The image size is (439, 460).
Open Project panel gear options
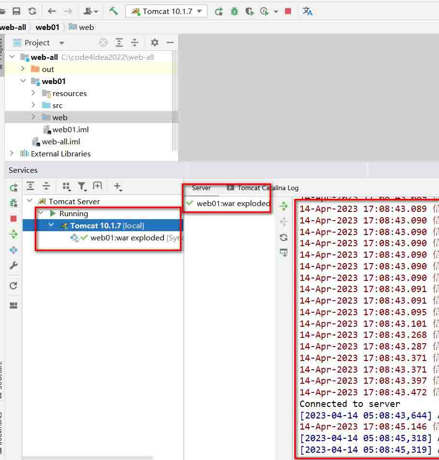click(x=154, y=43)
